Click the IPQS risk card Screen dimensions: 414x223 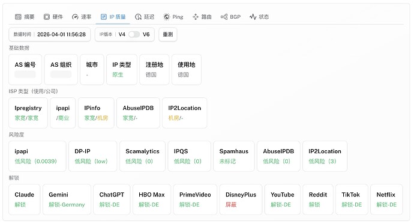tap(190, 156)
